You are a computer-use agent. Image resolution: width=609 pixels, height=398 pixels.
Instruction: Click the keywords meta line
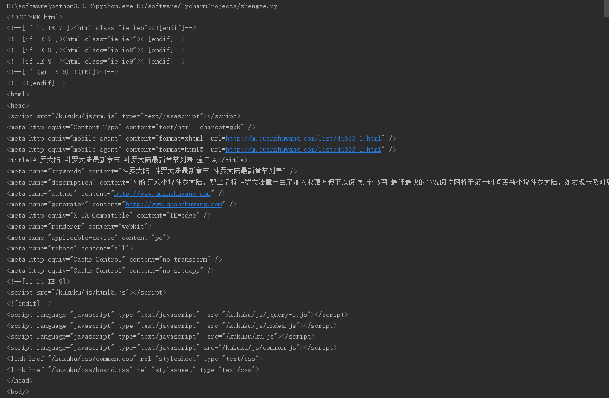click(x=152, y=171)
